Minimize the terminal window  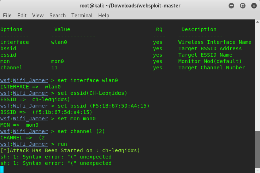click(231, 6)
